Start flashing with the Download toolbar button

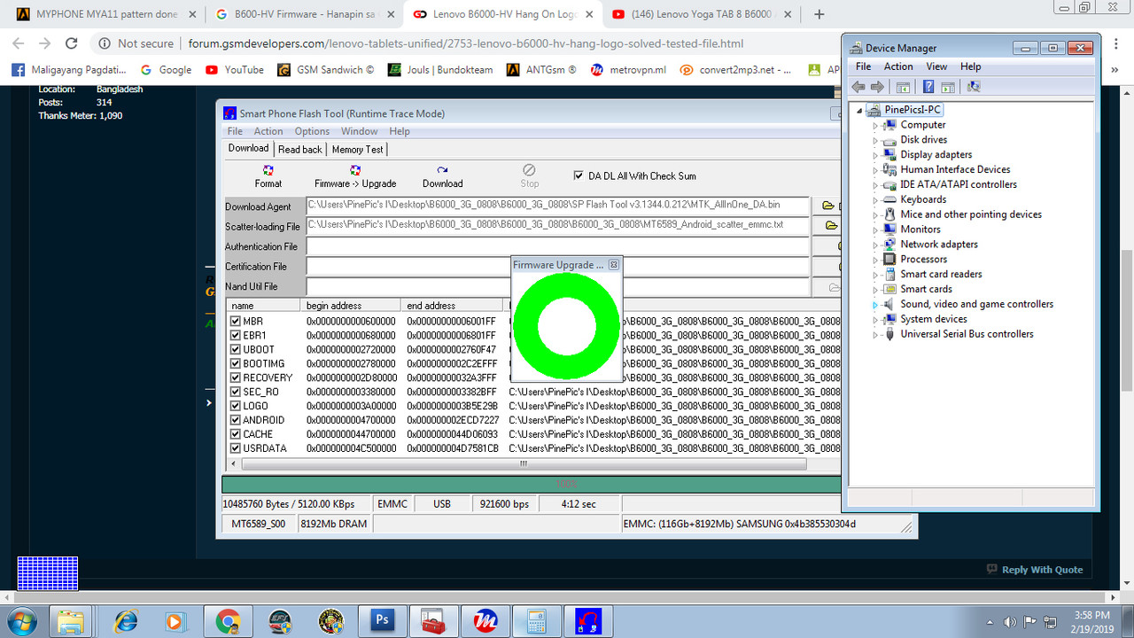coord(442,176)
